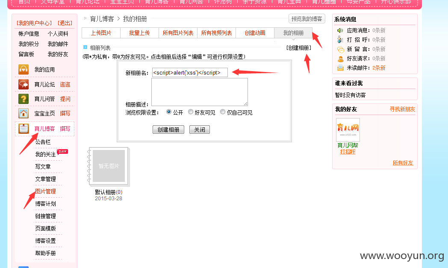Viewport: 448px width, 268px height.
Task: Click the 默认相册(0) album name
Action: [x=109, y=192]
